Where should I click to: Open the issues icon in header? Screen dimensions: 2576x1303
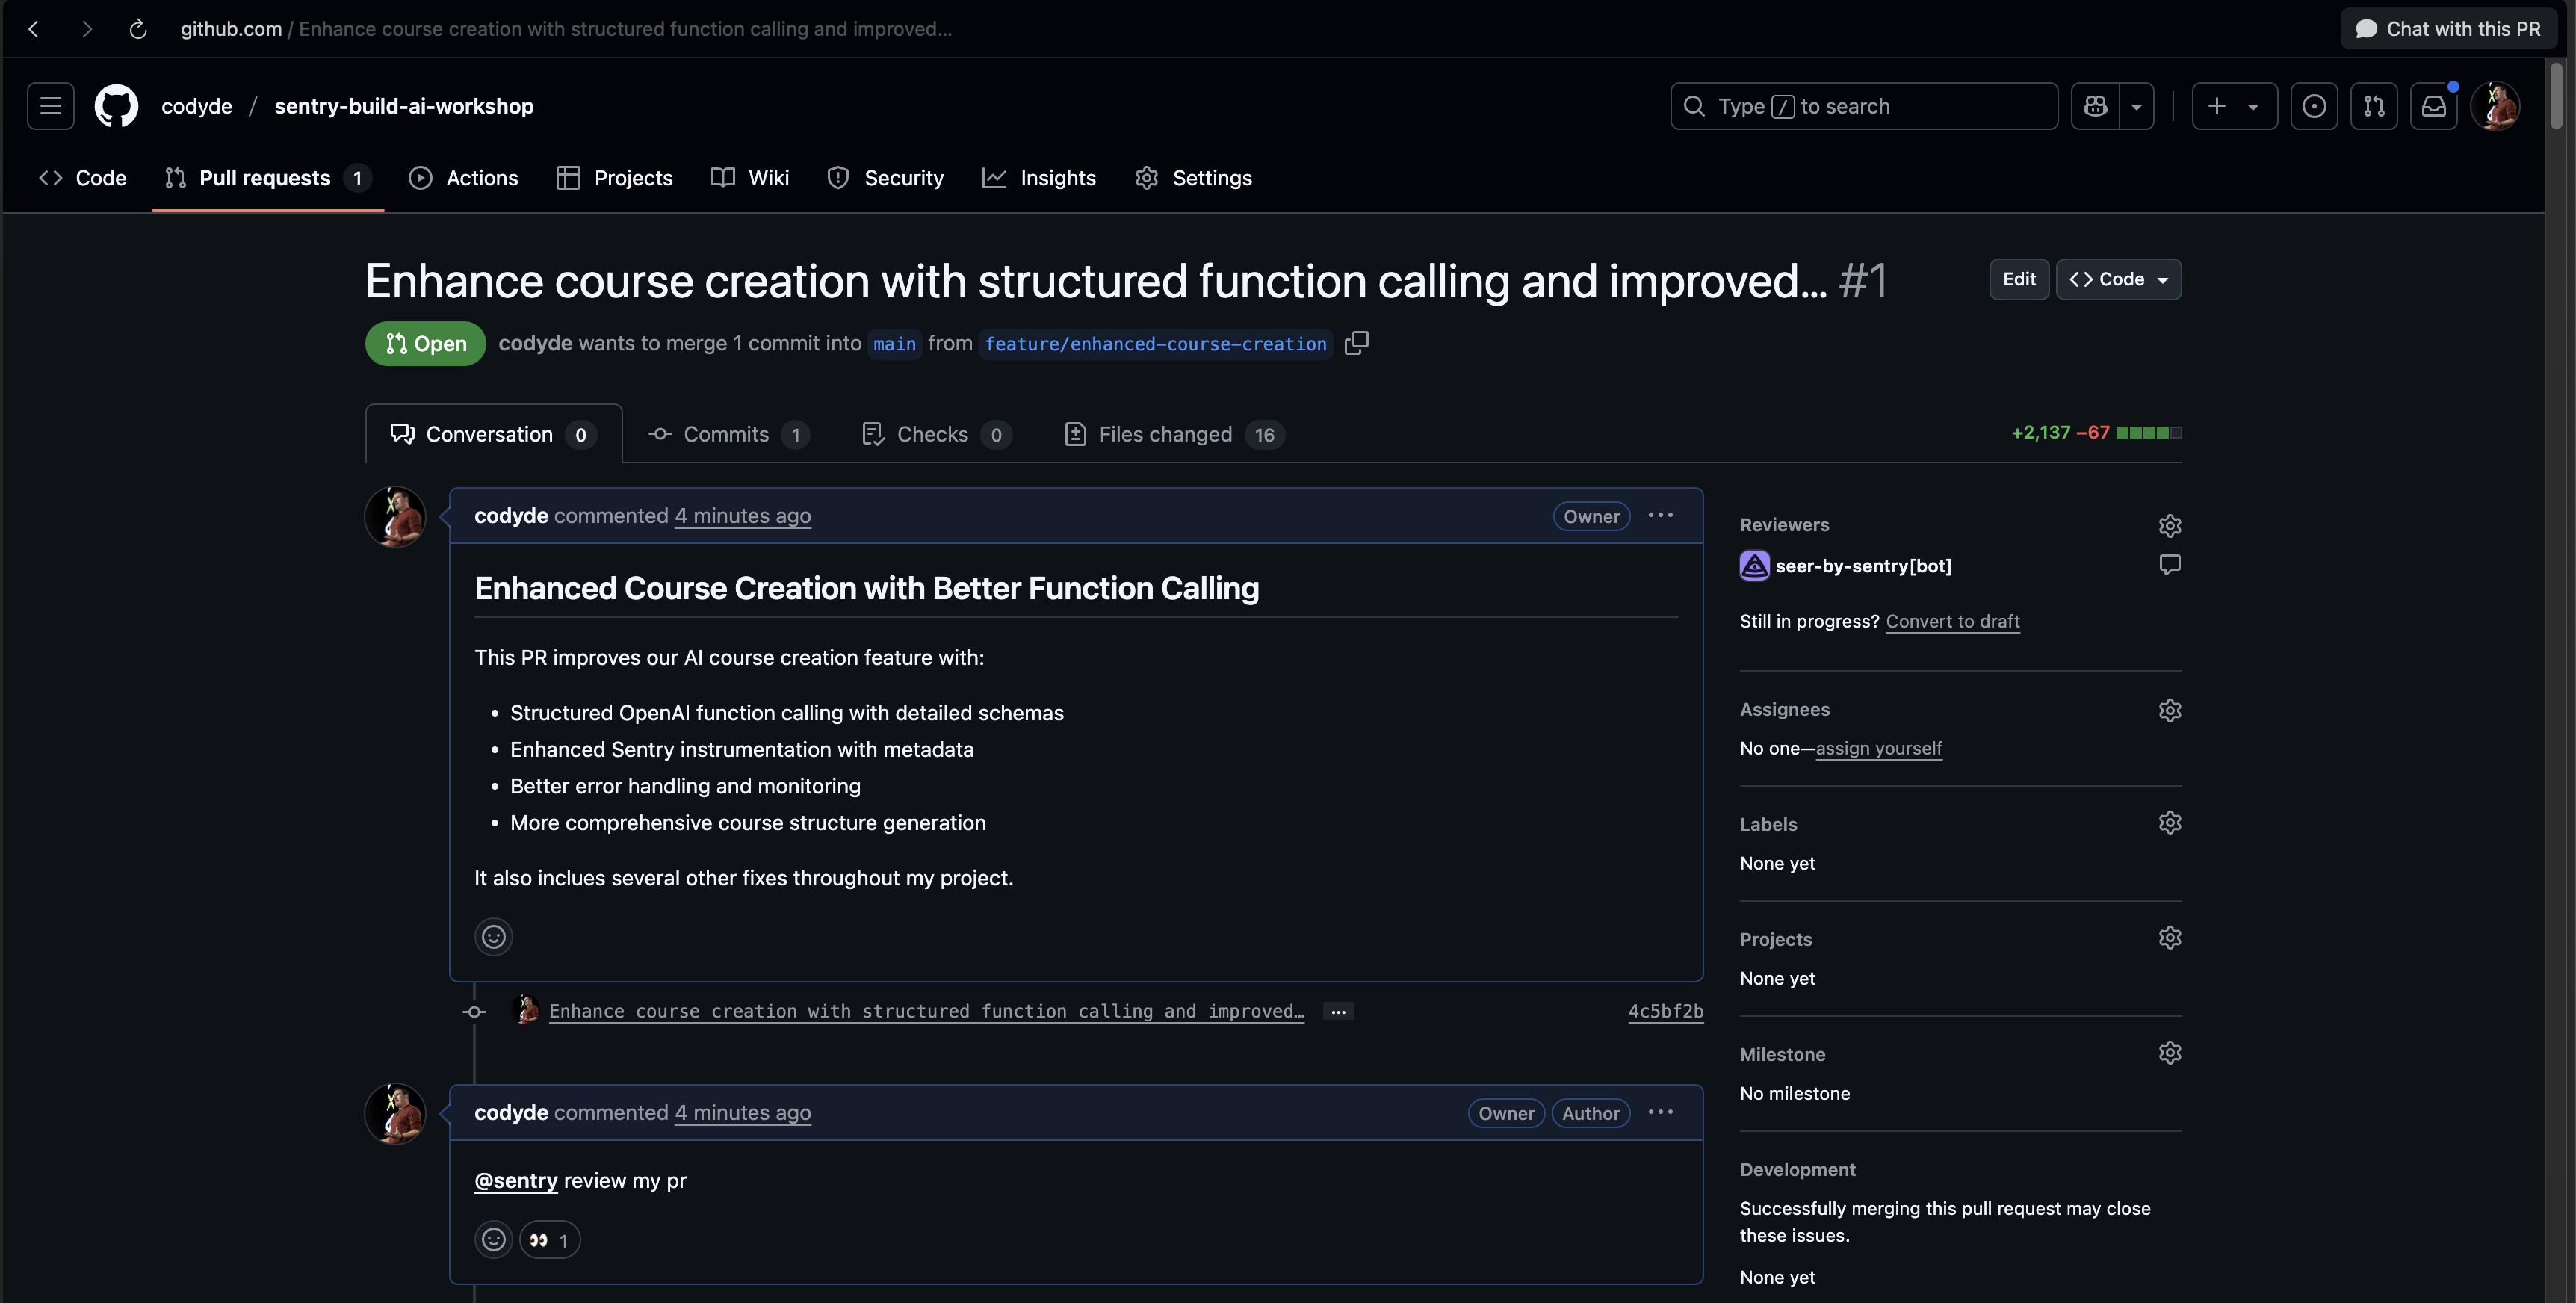2313,106
